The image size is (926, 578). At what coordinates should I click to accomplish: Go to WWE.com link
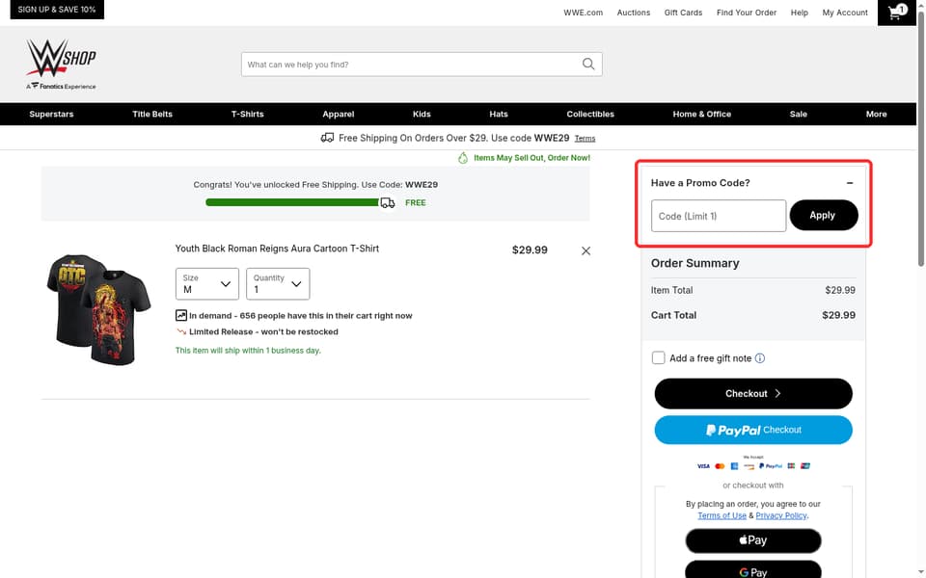[x=583, y=13]
